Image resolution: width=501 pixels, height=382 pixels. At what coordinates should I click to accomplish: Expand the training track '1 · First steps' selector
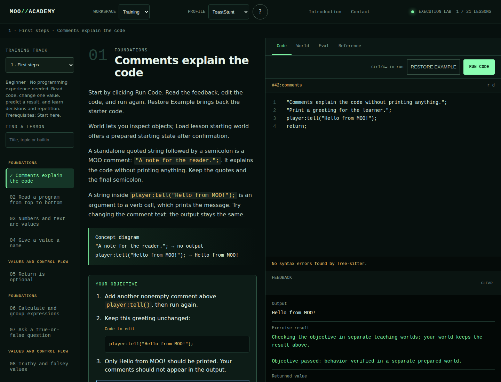click(40, 65)
